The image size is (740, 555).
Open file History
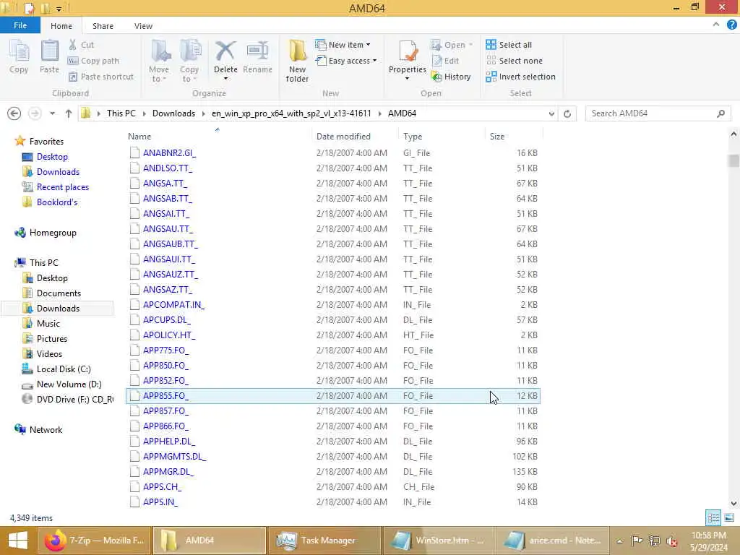point(451,77)
